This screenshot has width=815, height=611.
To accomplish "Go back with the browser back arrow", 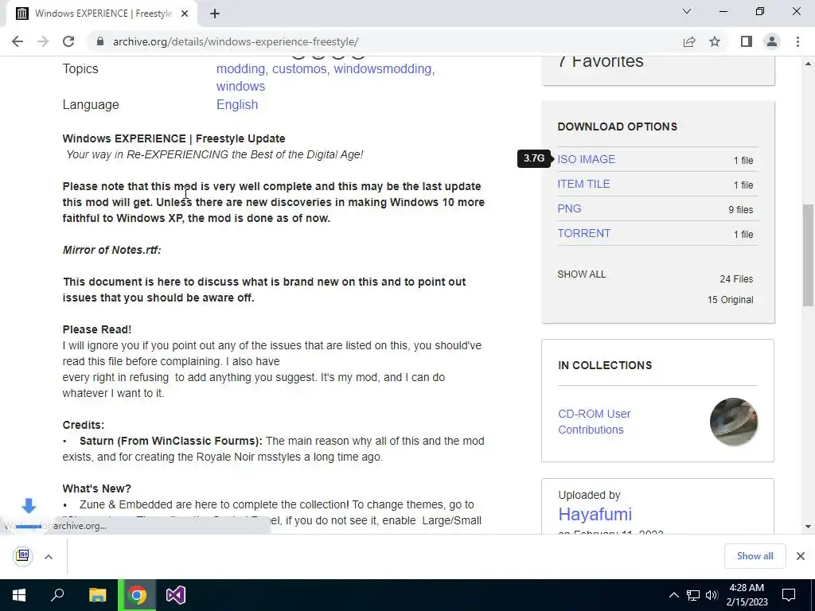I will pos(18,41).
